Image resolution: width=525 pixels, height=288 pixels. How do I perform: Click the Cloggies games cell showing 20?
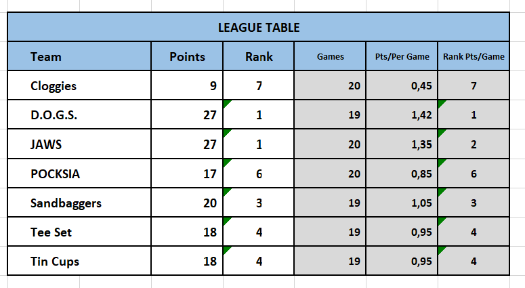tap(330, 86)
